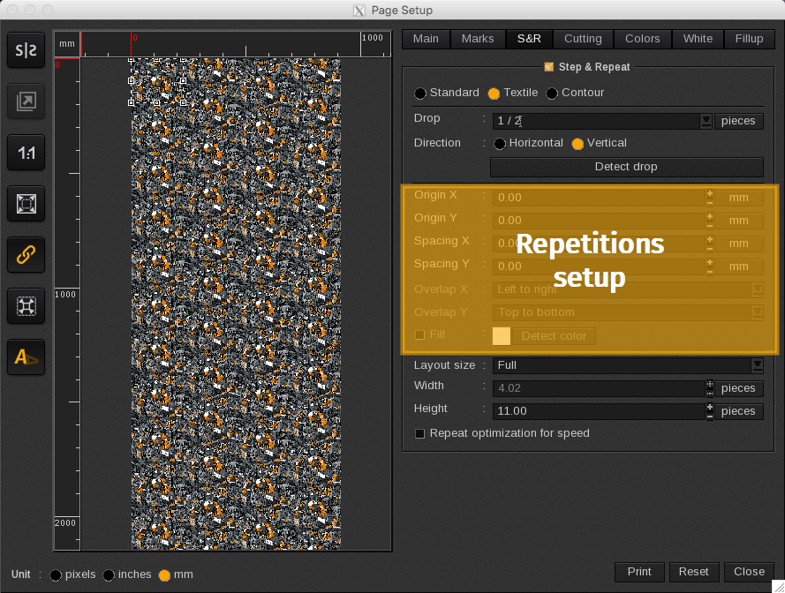Viewport: 785px width, 593px height.
Task: Select the 1:1 actual size icon
Action: (26, 154)
